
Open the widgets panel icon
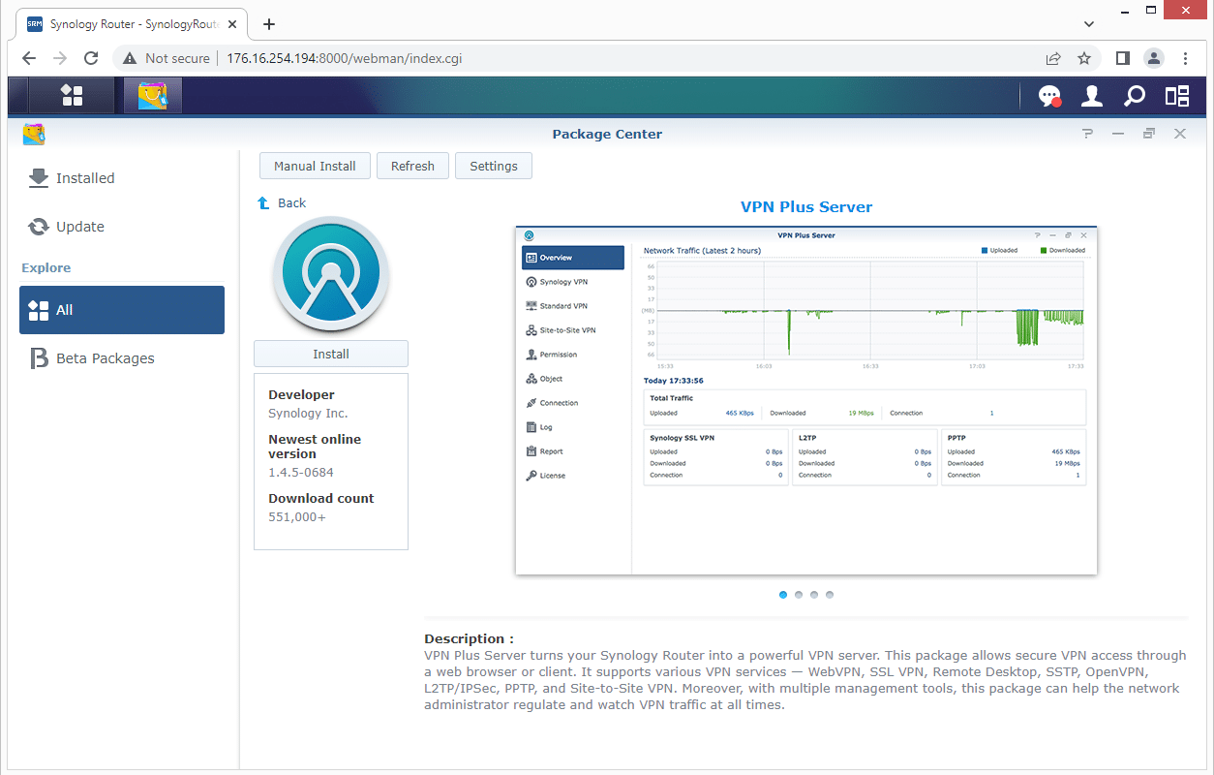(1177, 96)
